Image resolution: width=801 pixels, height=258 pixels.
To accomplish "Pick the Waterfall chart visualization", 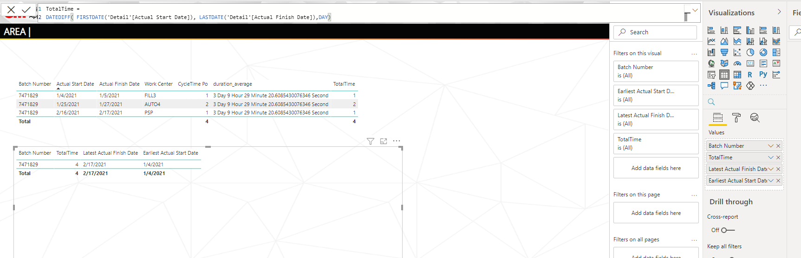I will [x=711, y=52].
